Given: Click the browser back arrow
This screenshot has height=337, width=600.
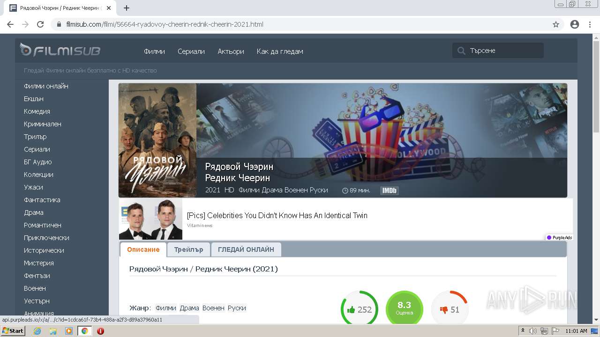Looking at the screenshot, I should [x=10, y=24].
